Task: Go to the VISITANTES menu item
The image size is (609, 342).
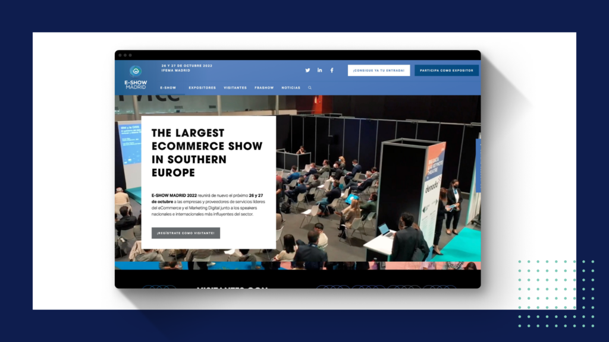Action: coord(236,88)
